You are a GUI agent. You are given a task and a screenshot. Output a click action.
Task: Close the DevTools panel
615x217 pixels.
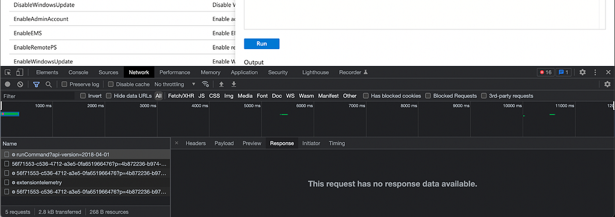608,73
